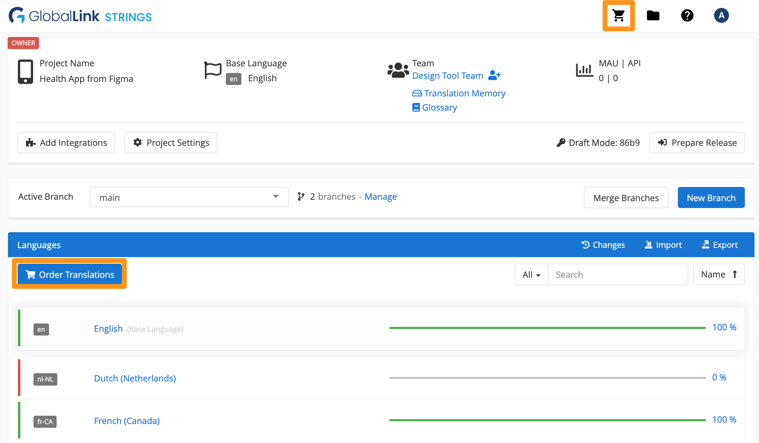Screen dimensions: 759x443
Task: Click Manage branches link
Action: tap(381, 197)
